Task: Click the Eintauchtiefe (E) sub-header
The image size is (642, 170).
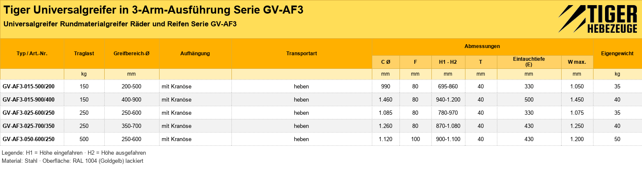Action: pos(529,62)
